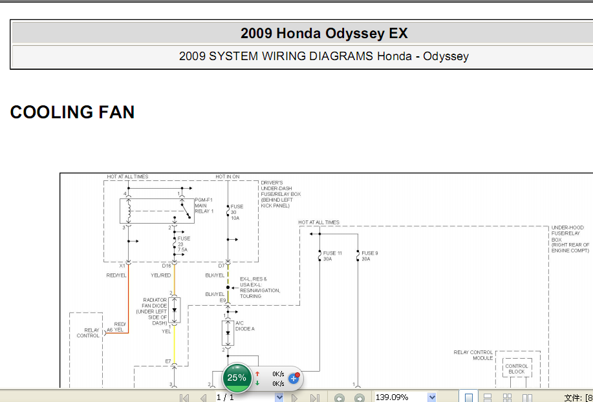Click the FUSE 11 30A label
The height and width of the screenshot is (402, 593).
332,256
